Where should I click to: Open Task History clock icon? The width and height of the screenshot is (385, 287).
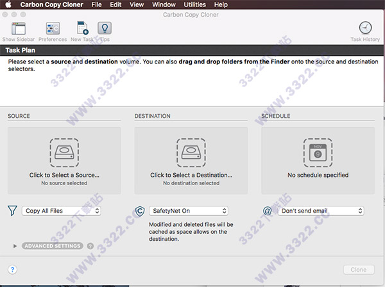tap(365, 28)
